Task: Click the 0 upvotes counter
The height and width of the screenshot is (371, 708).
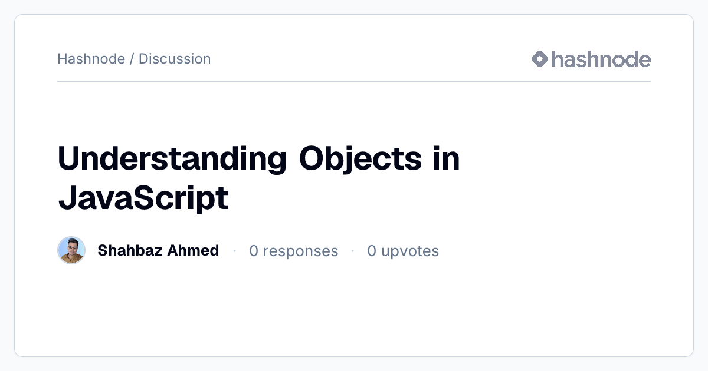Action: coord(403,251)
